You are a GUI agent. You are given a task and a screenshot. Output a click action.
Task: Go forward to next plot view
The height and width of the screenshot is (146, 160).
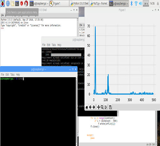[94, 107]
